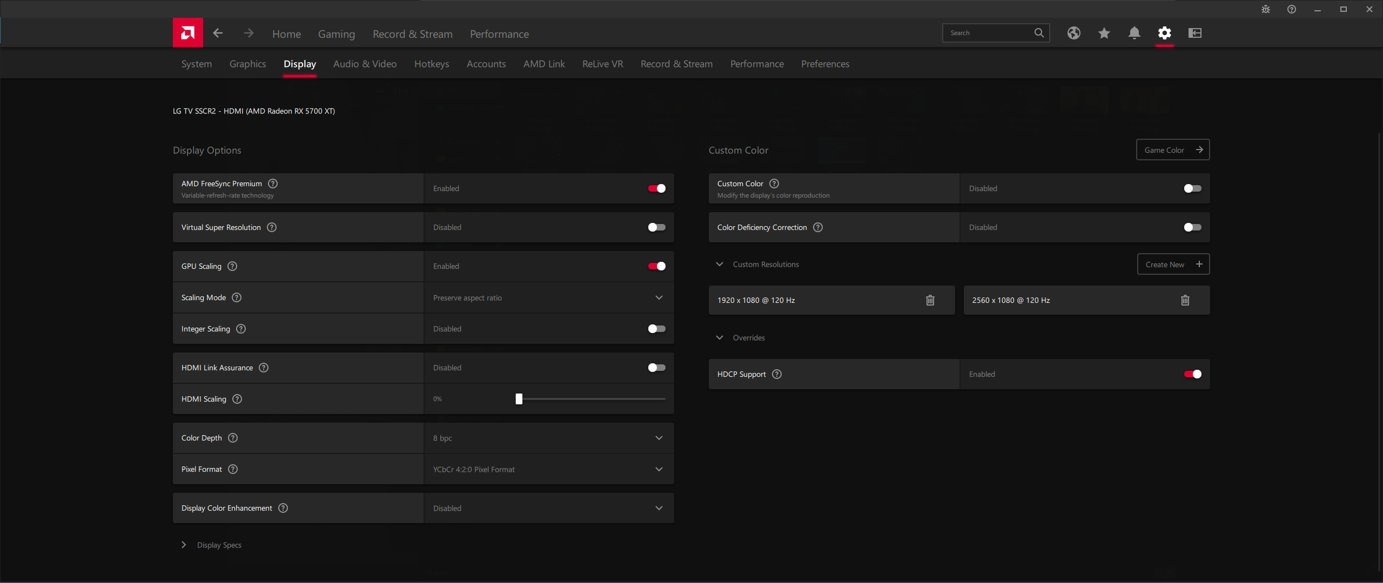Show help for HDMI Link Assurance

click(x=264, y=368)
